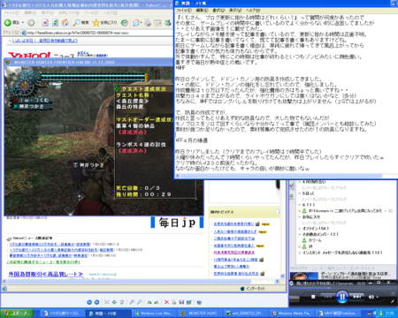The width and height of the screenshot is (398, 318).
Task: Click the grey Forward arrow in IE
Action: [x=31, y=23]
